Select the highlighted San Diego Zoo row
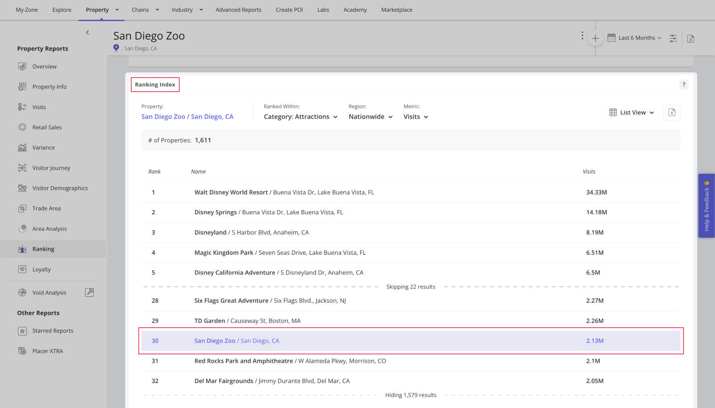Image resolution: width=715 pixels, height=408 pixels. click(x=411, y=341)
